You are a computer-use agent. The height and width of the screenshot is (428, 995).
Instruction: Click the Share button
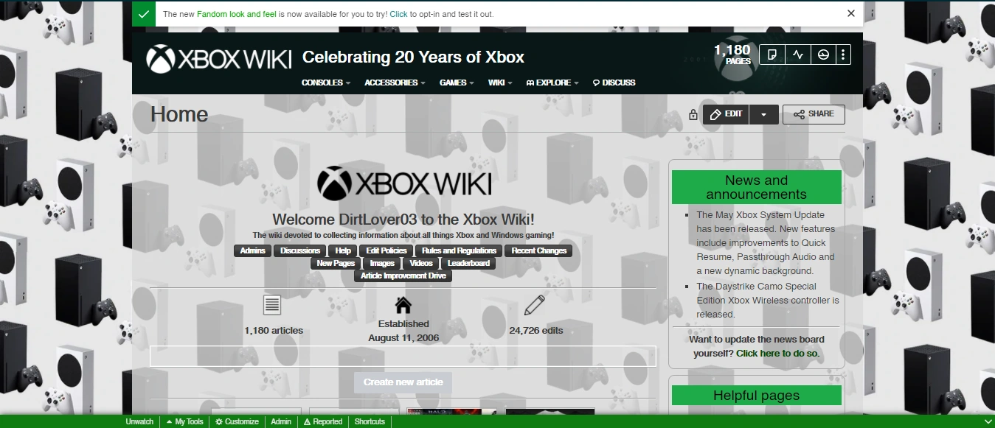point(814,114)
